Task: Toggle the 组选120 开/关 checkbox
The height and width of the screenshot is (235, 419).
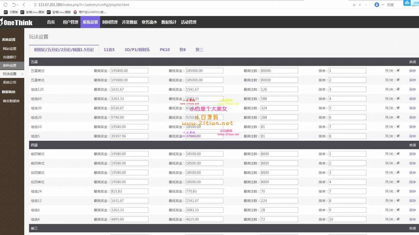Action: [398, 89]
